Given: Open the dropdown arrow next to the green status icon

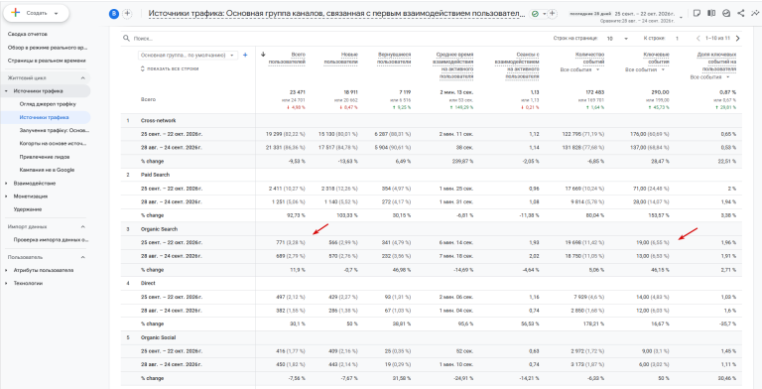Looking at the screenshot, I should tap(544, 14).
